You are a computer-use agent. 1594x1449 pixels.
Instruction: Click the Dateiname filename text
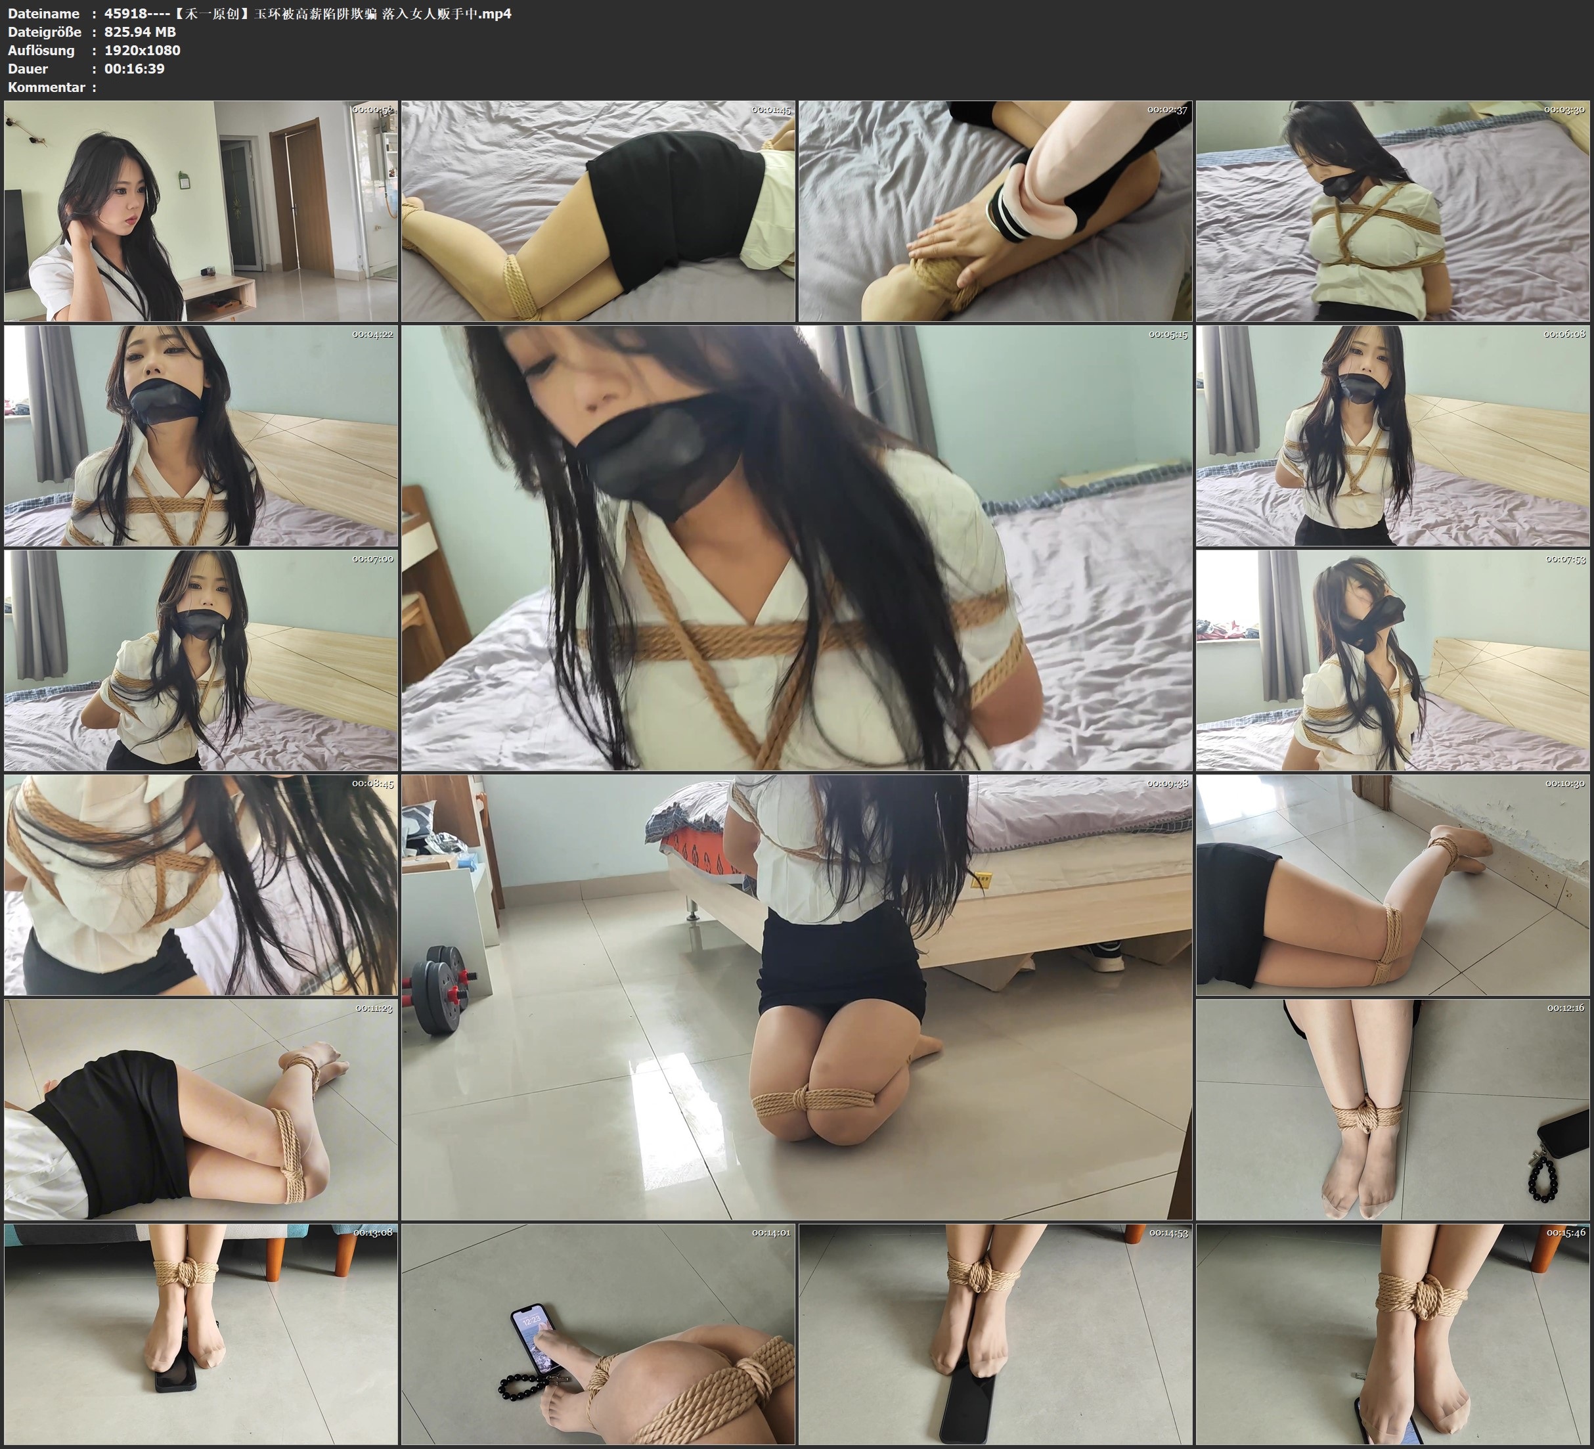(x=307, y=13)
